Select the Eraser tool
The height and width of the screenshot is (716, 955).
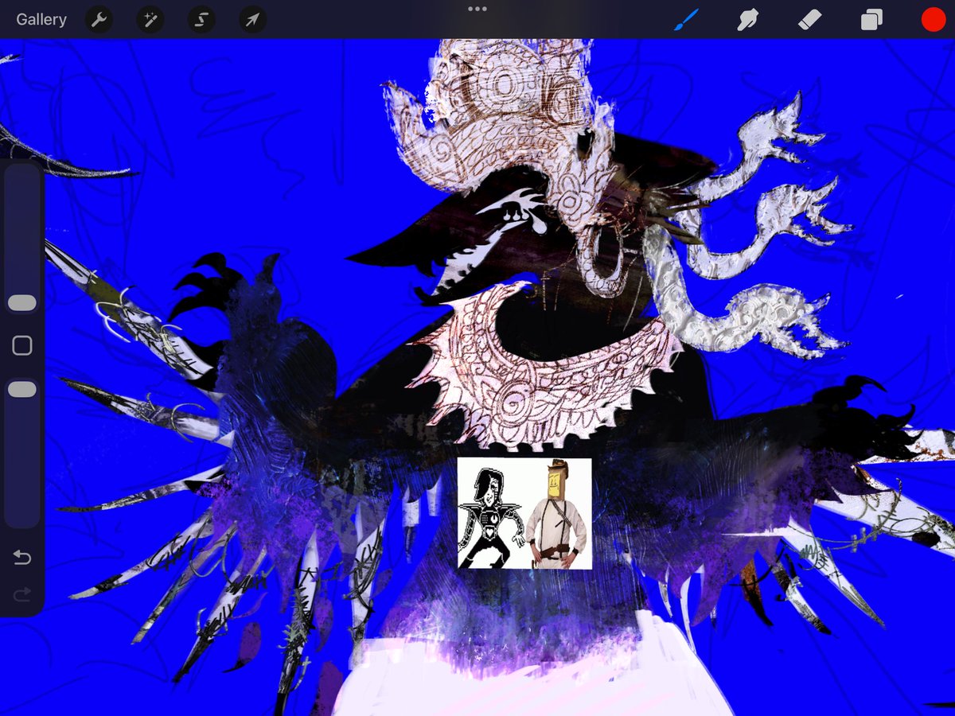(x=809, y=20)
